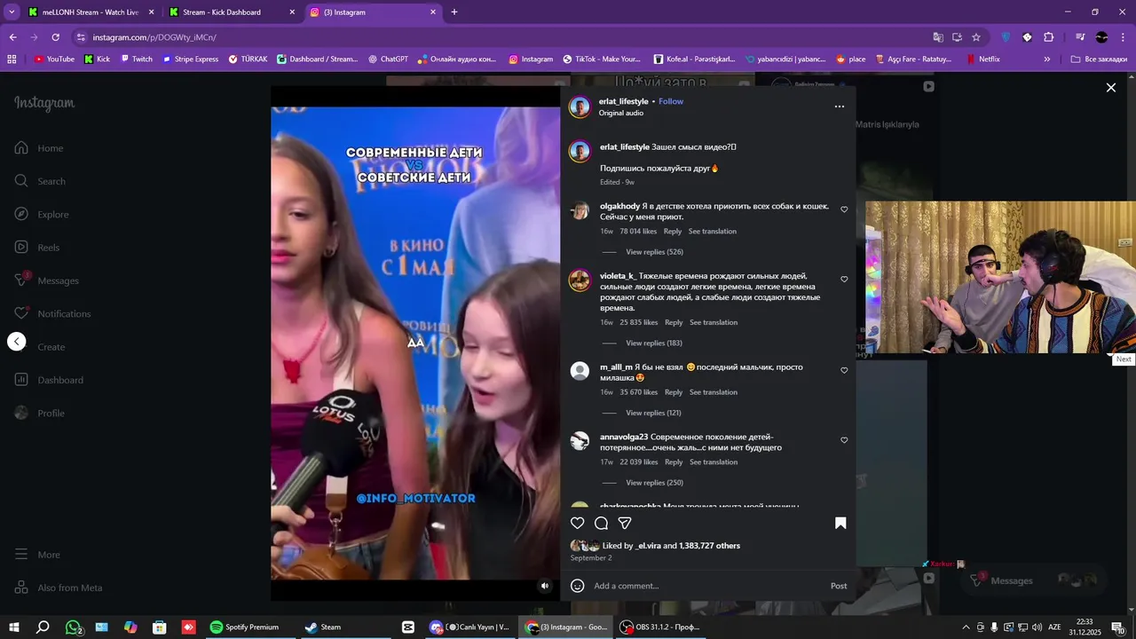See translation of annavolga23's comment

pyautogui.click(x=714, y=462)
